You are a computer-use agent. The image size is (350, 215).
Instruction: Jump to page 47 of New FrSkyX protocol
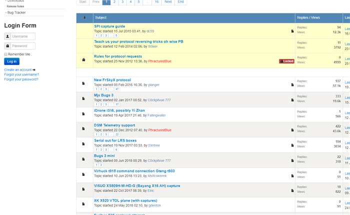(x=117, y=89)
